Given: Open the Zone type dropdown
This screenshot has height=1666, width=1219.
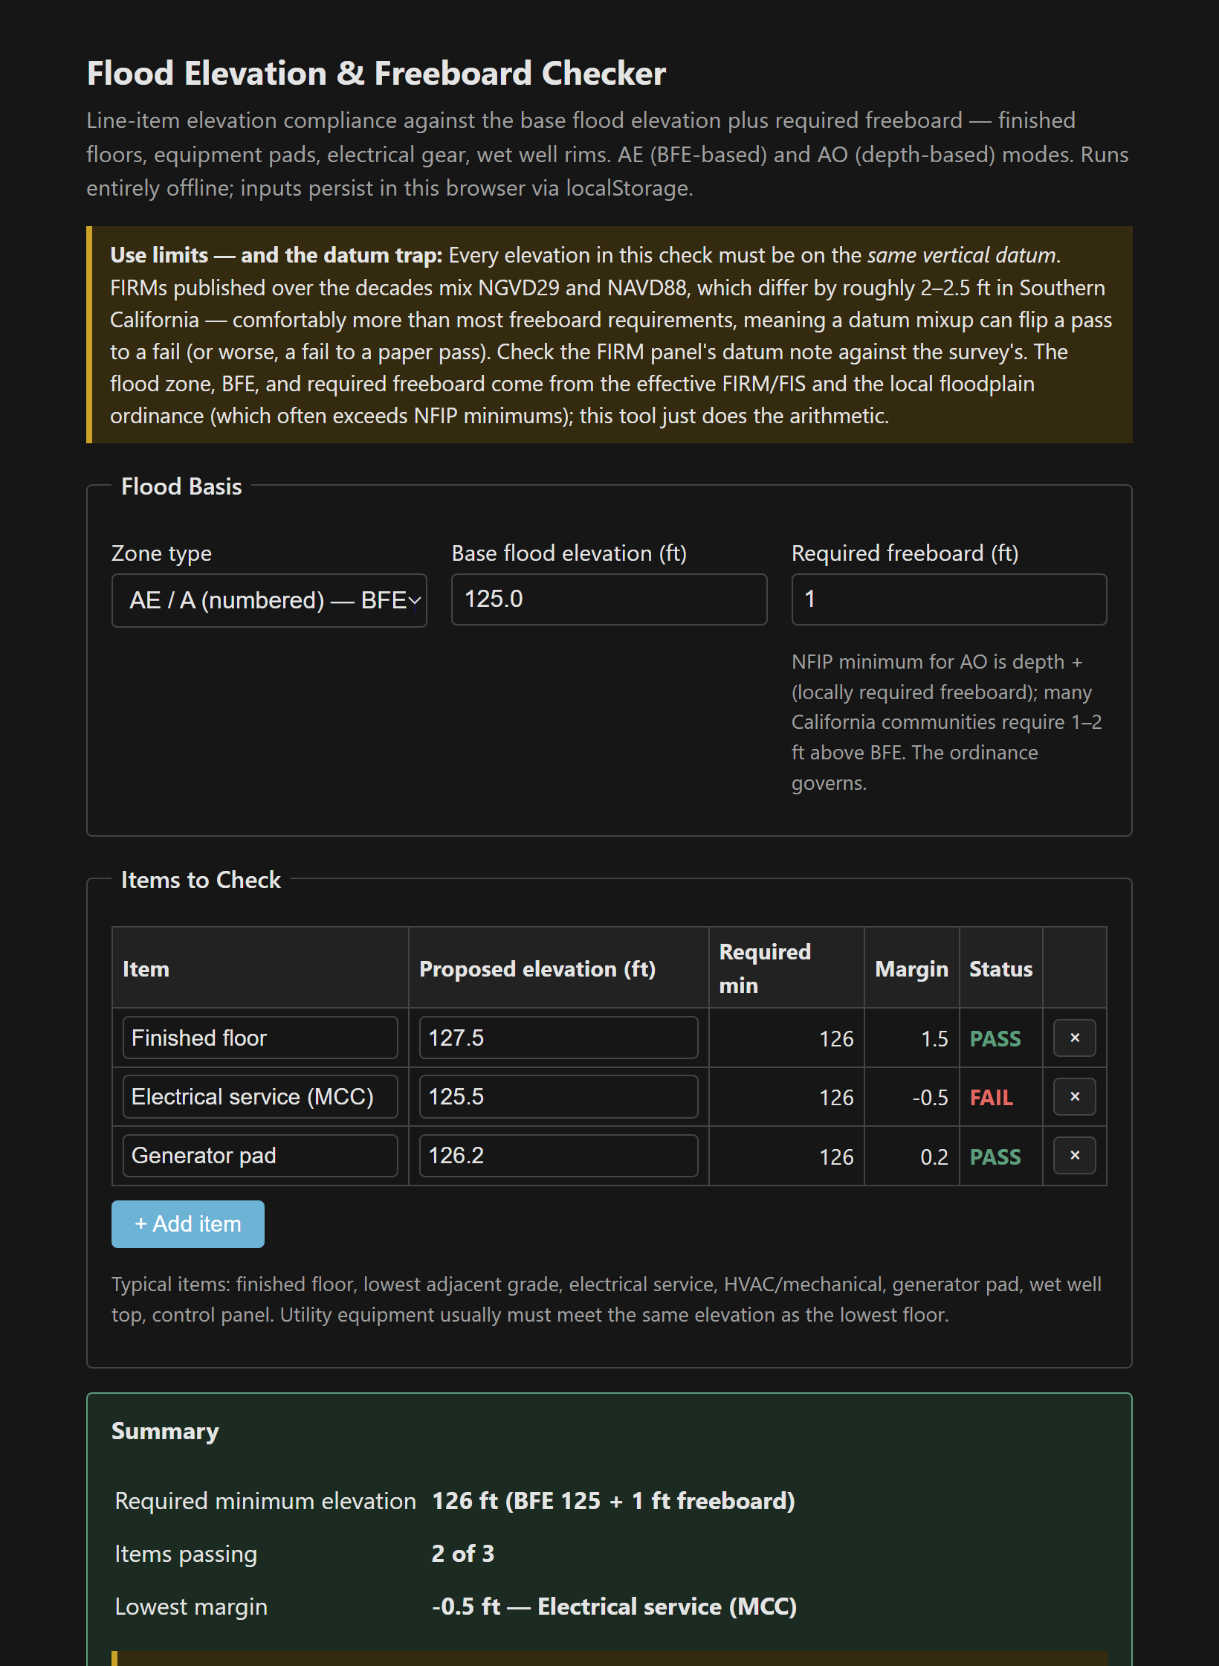Looking at the screenshot, I should coord(269,600).
